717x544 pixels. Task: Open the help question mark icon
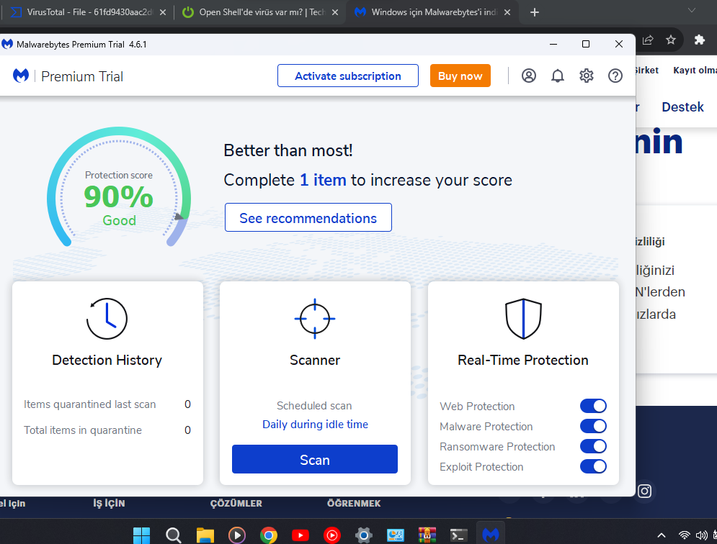click(615, 76)
